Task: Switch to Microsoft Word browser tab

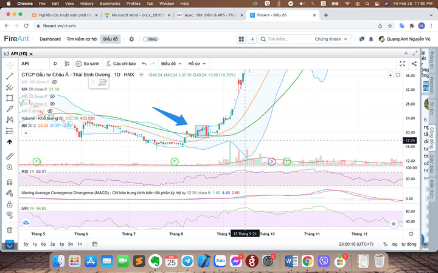Action: (138, 15)
